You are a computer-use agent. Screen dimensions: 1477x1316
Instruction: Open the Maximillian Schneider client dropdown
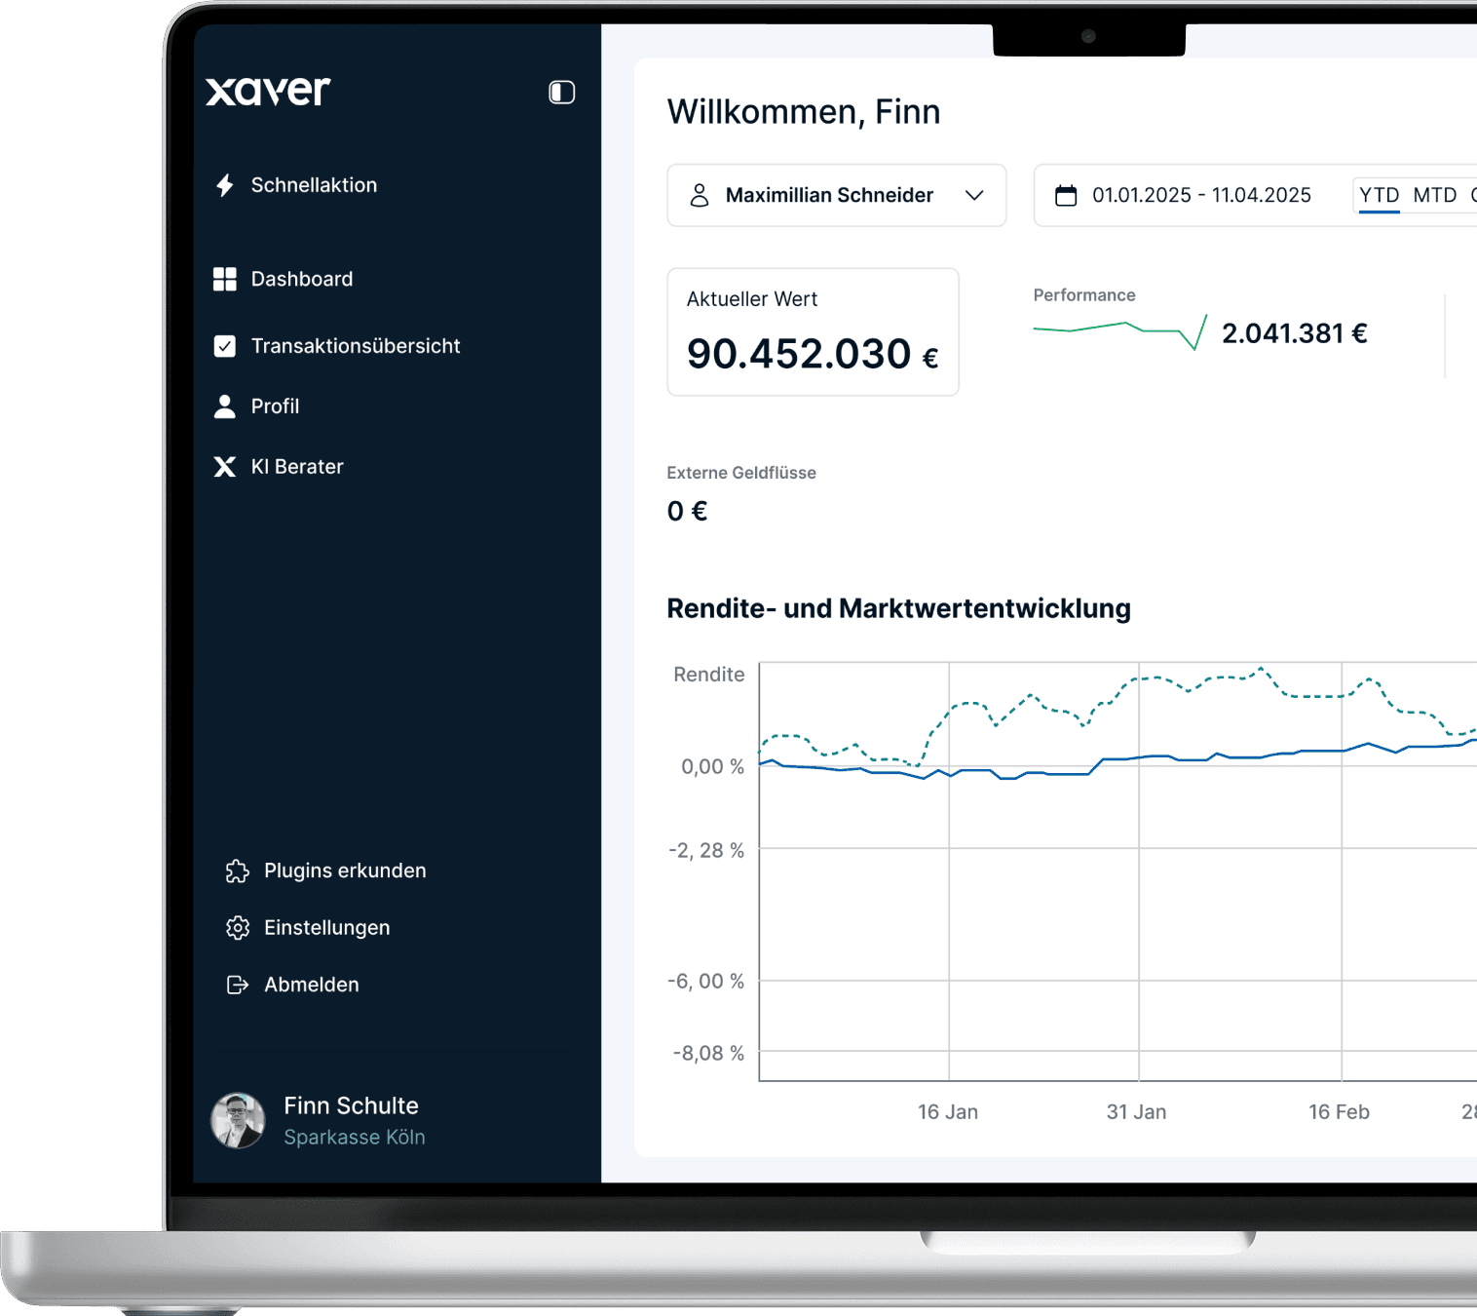(837, 196)
